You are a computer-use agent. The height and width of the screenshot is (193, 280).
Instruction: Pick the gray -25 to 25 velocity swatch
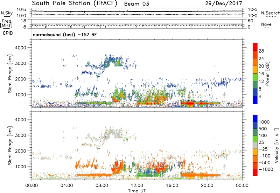click(255, 146)
